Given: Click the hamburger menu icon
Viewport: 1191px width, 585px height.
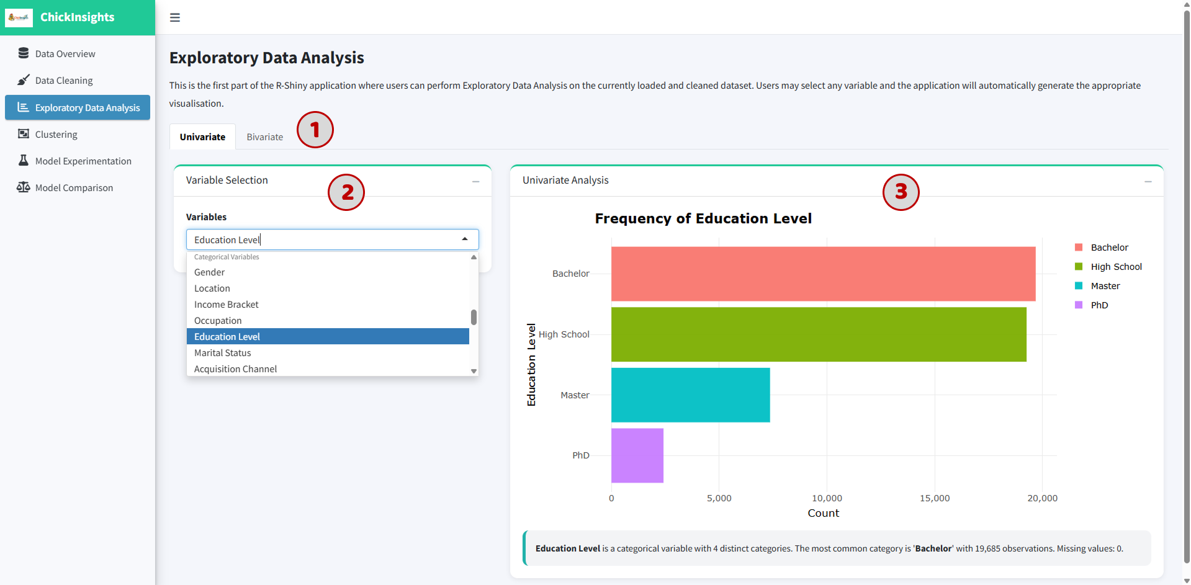Looking at the screenshot, I should pos(175,17).
